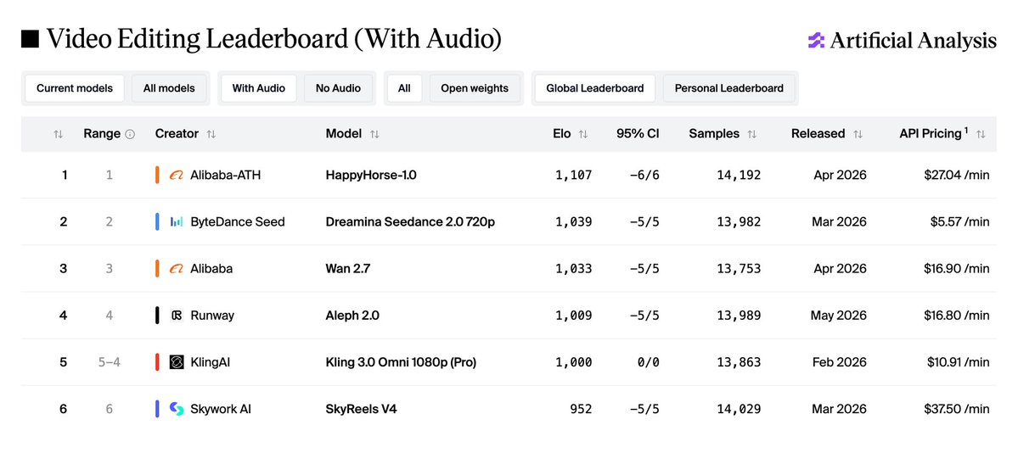Click the $5.57 /min pricing

pyautogui.click(x=960, y=222)
